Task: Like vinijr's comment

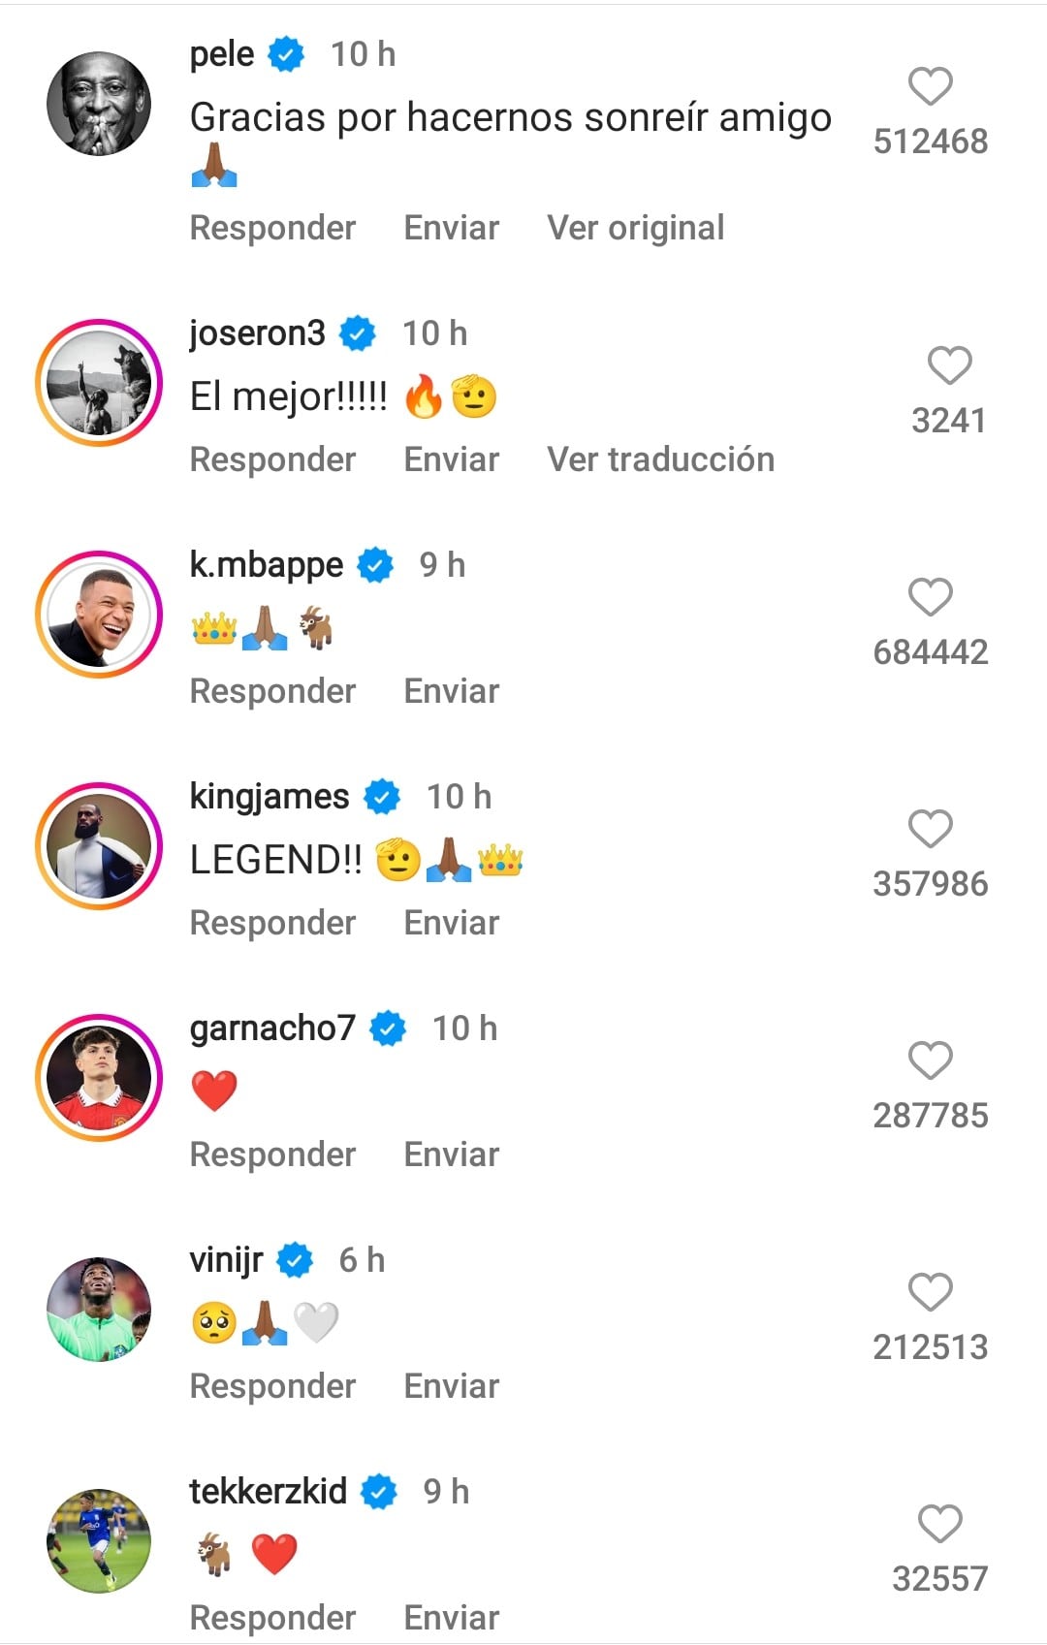Action: point(930,1292)
